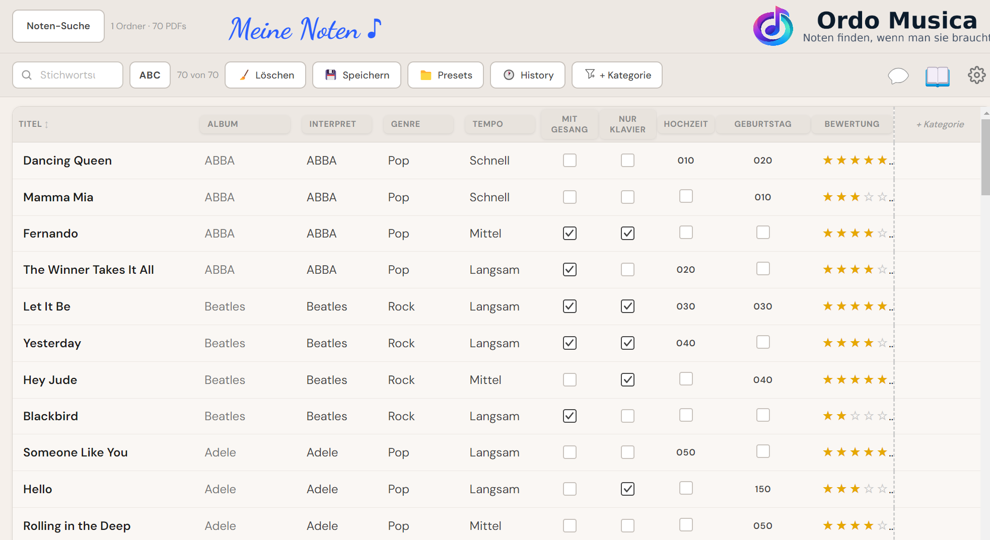Uncheck Nur Klavier for Hello
The width and height of the screenshot is (990, 540).
627,489
